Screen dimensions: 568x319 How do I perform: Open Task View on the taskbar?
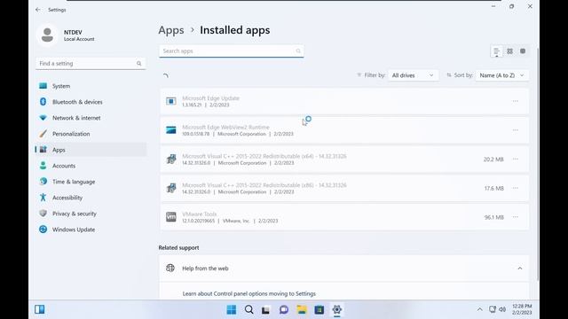[266, 309]
